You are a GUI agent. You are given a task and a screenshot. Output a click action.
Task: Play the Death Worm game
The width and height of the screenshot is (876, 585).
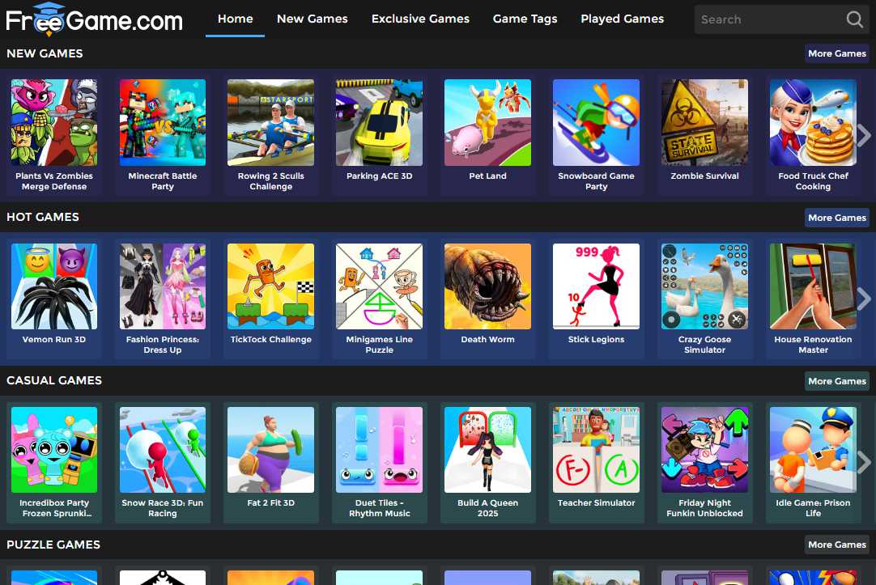[487, 286]
